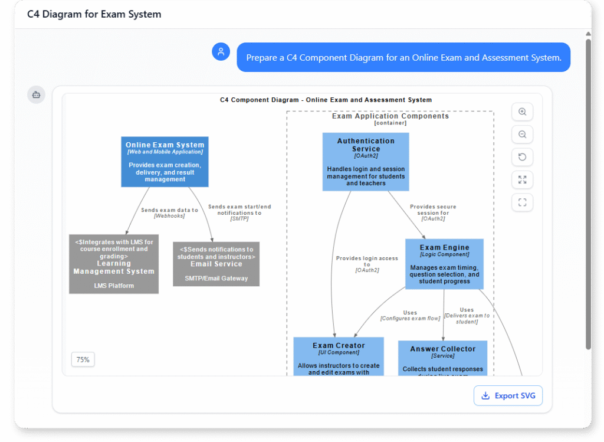The width and height of the screenshot is (604, 442).
Task: Select the zoom out tool on diagram toolbar
Action: pyautogui.click(x=522, y=134)
